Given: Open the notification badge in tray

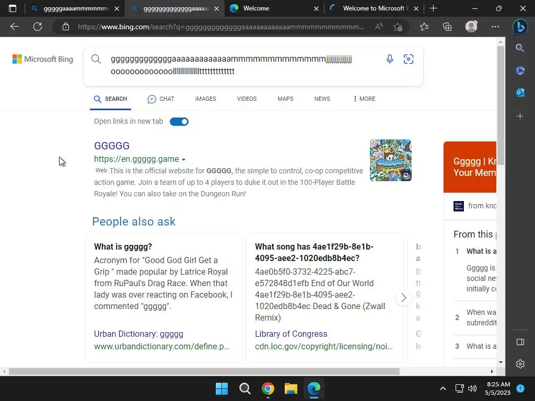Looking at the screenshot, I should pos(520,388).
